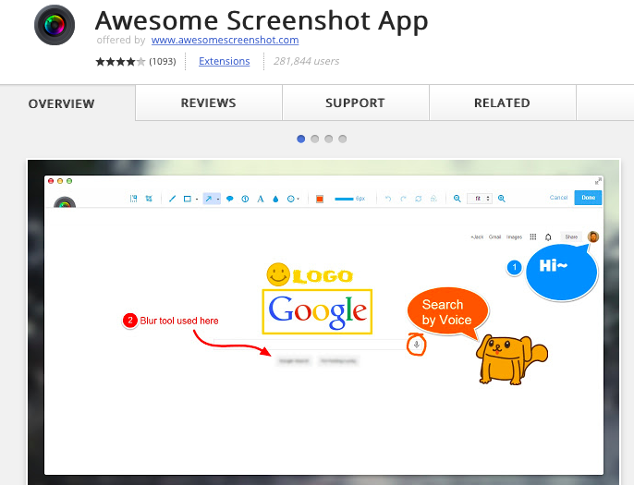The image size is (634, 485).
Task: Switch to the REVIEWS tab
Action: point(208,103)
